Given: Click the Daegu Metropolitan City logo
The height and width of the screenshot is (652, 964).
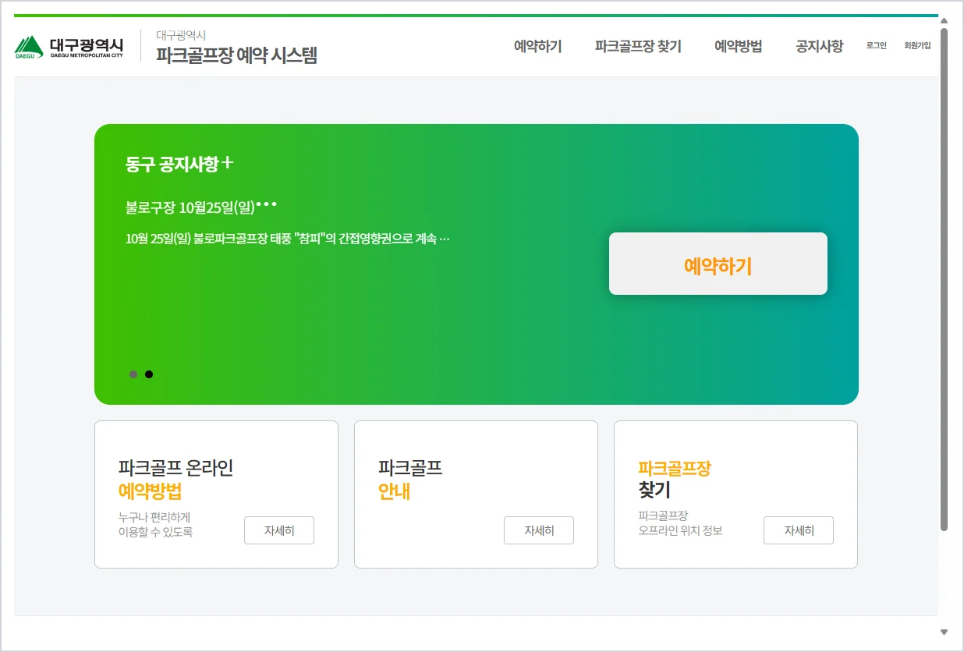Looking at the screenshot, I should [69, 47].
